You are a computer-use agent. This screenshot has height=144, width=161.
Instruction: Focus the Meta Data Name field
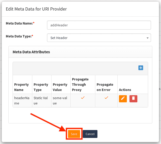[x=99, y=25]
